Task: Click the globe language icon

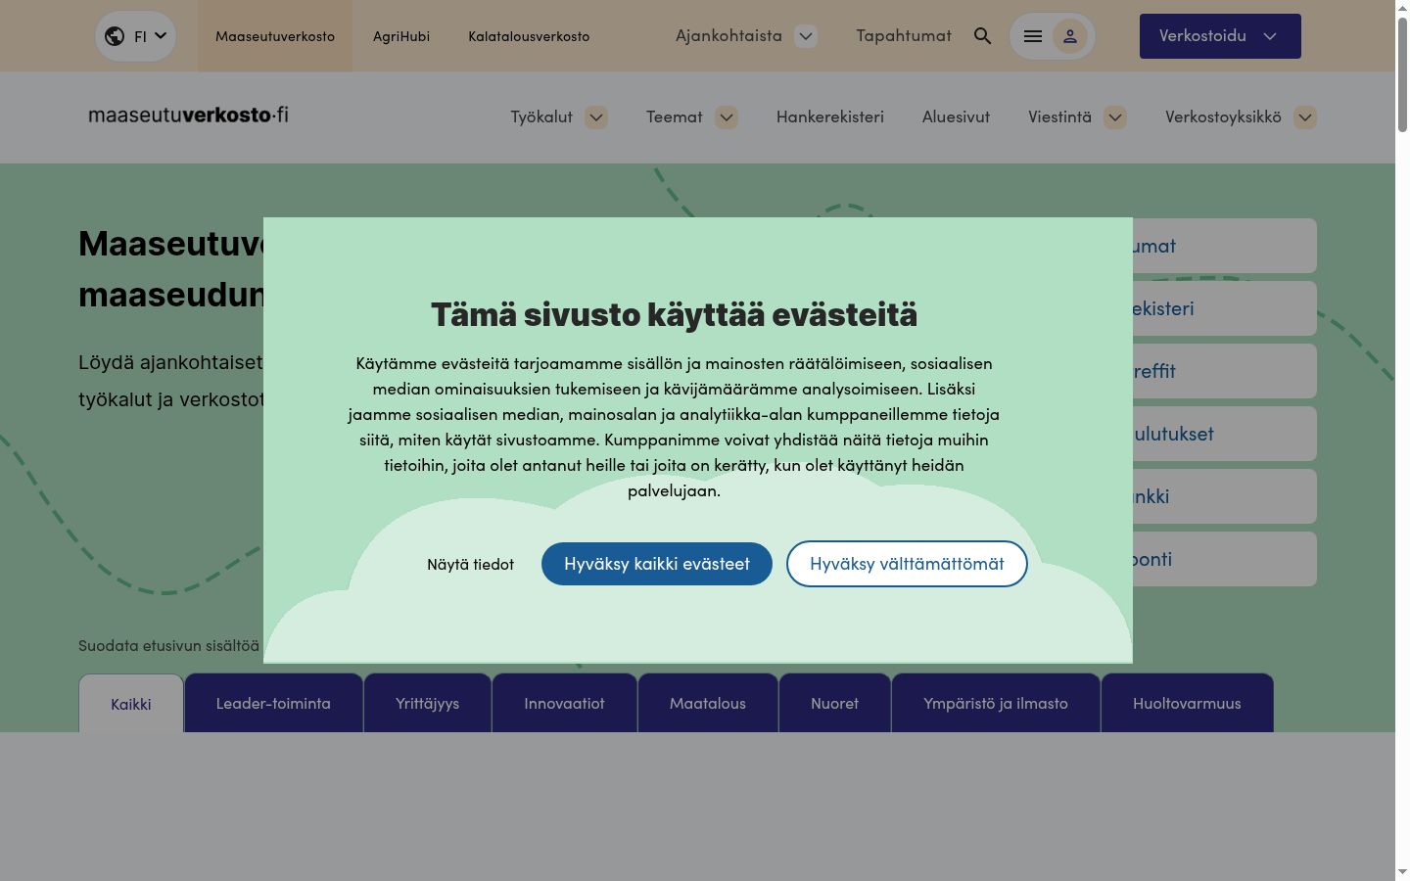Action: tap(115, 36)
